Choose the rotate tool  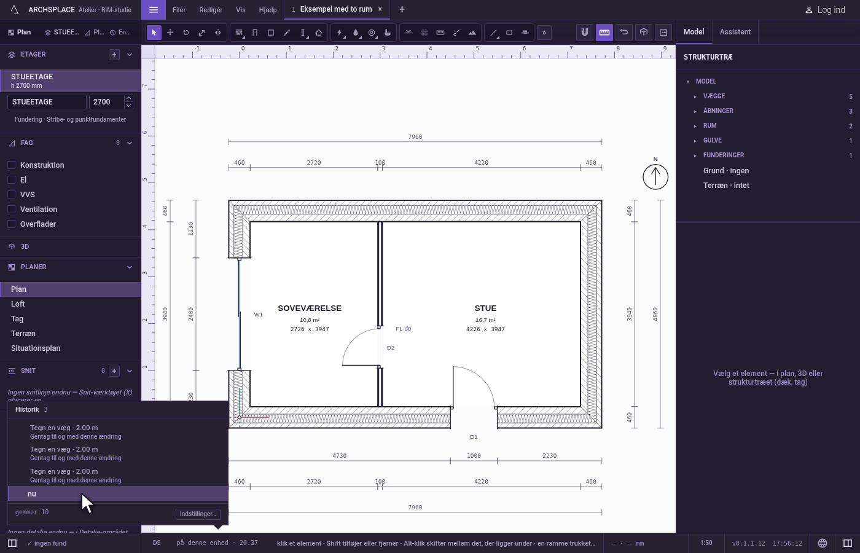coord(186,33)
